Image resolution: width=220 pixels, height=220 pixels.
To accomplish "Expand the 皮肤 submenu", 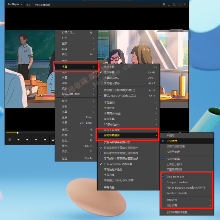I will click(x=76, y=88).
